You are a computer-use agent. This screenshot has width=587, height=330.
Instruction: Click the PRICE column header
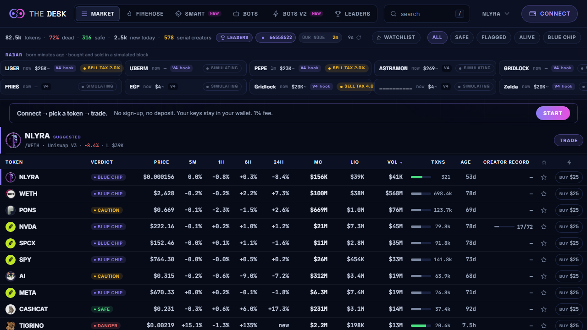pyautogui.click(x=161, y=162)
